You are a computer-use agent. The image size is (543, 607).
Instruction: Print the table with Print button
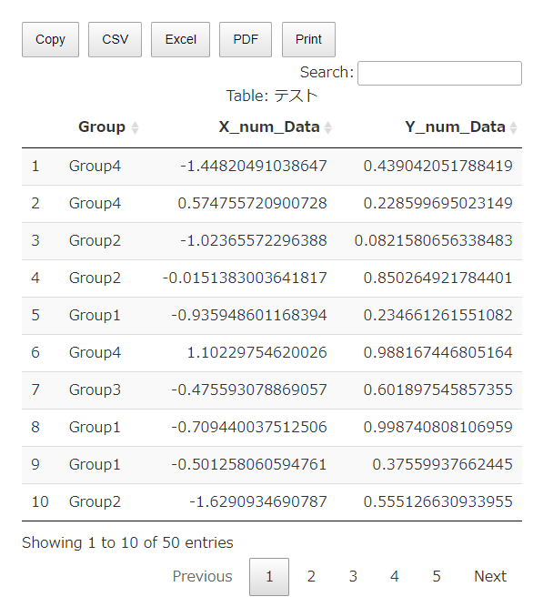click(x=308, y=39)
